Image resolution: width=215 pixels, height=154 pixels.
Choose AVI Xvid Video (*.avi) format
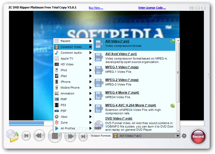[135, 58]
